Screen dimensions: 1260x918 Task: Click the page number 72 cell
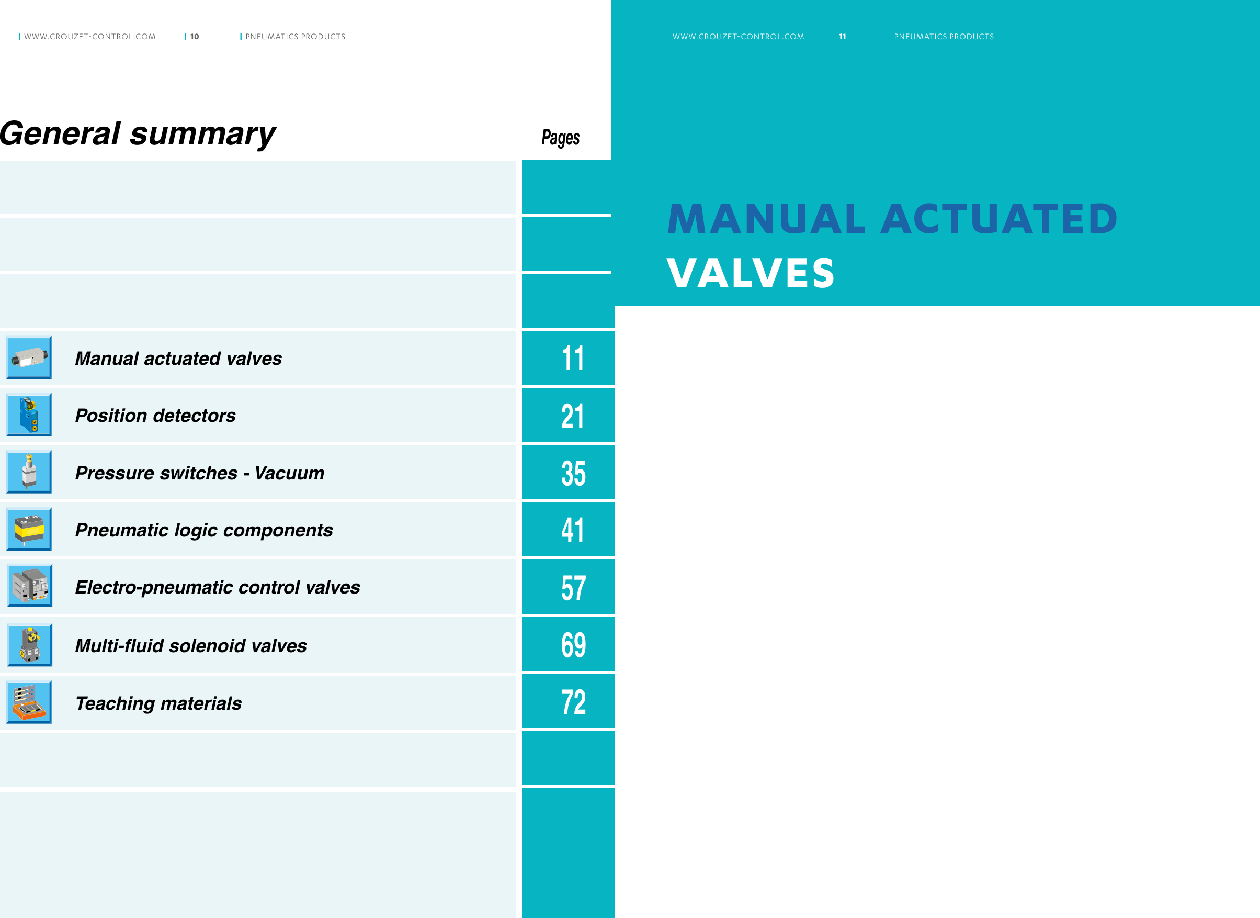573,702
